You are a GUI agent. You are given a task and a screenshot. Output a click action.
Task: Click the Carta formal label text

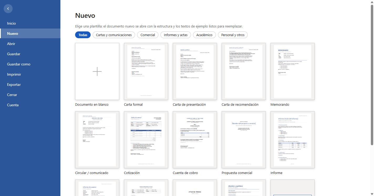[133, 104]
